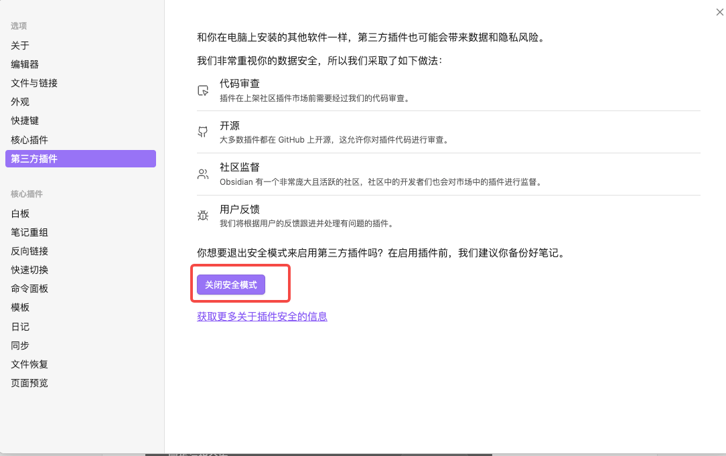Click the GitHub 开源 icon
The image size is (726, 456).
202,131
